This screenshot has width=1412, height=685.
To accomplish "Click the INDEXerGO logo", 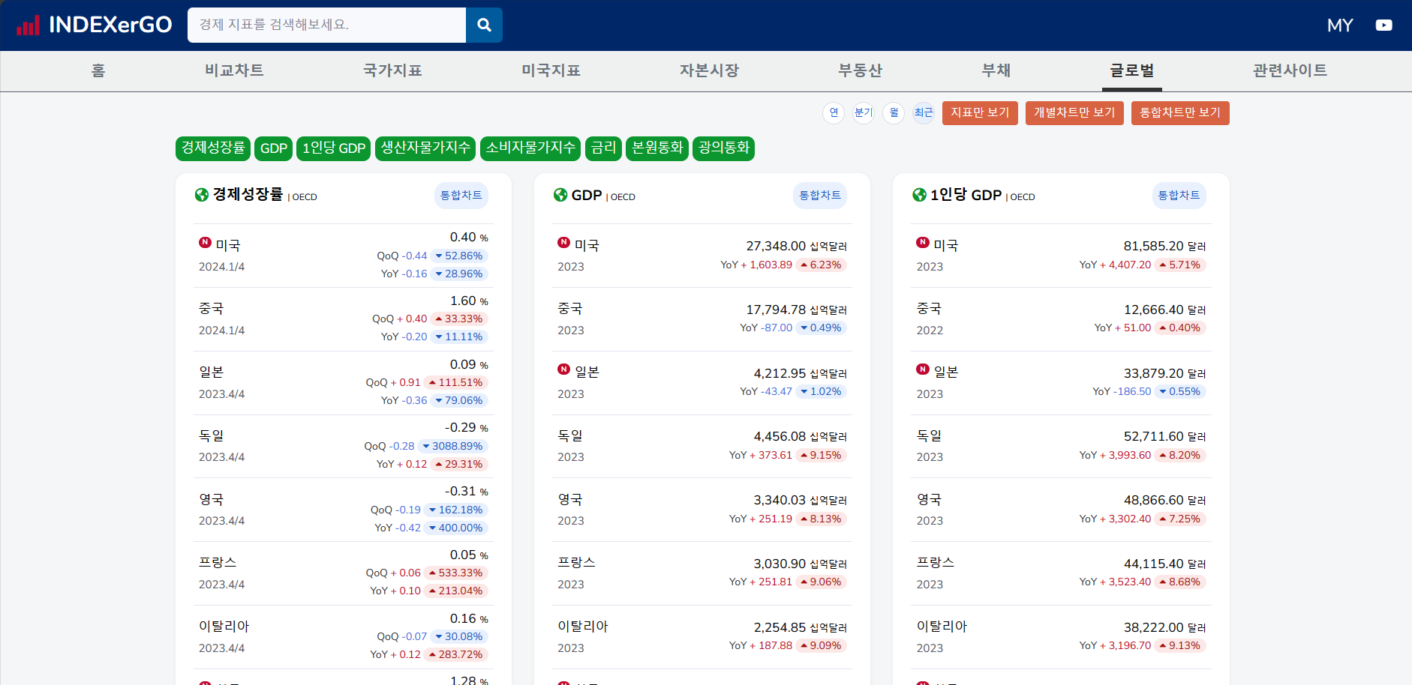I will pyautogui.click(x=95, y=25).
